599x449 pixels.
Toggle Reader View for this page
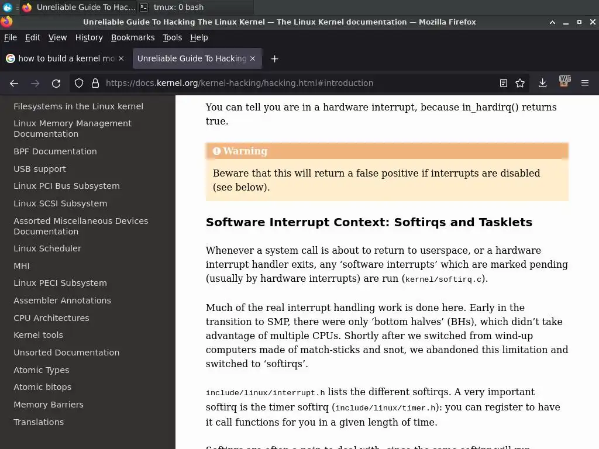(x=503, y=83)
